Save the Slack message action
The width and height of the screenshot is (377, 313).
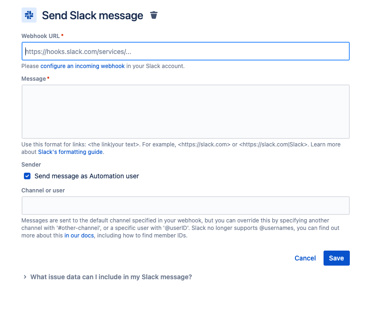(336, 258)
